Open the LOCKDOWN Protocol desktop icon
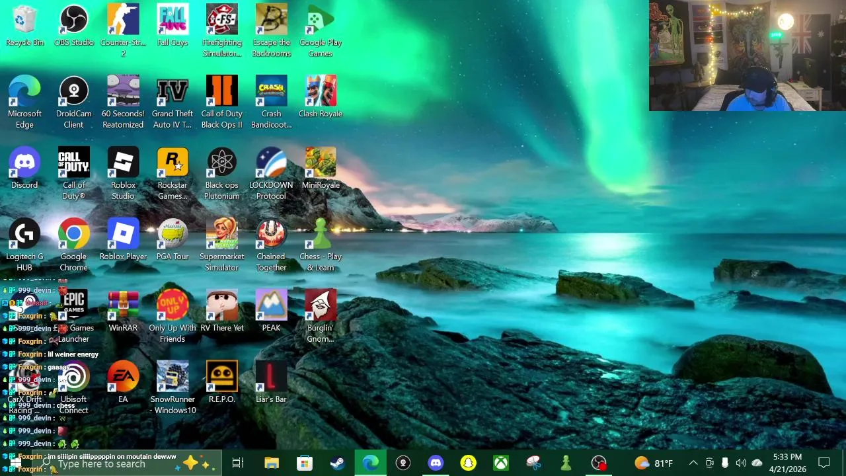The height and width of the screenshot is (476, 846). tap(271, 174)
